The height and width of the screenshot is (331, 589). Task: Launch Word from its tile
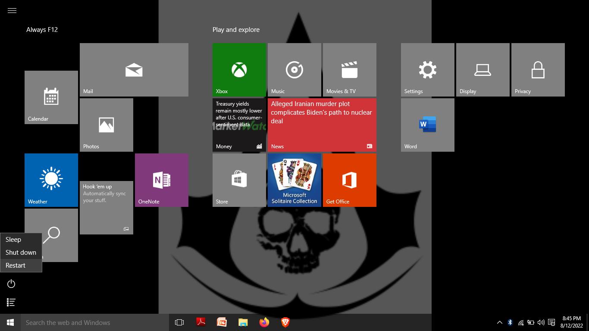click(428, 125)
